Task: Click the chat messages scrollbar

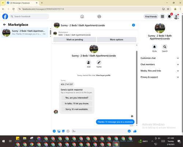Action: pos(137,87)
